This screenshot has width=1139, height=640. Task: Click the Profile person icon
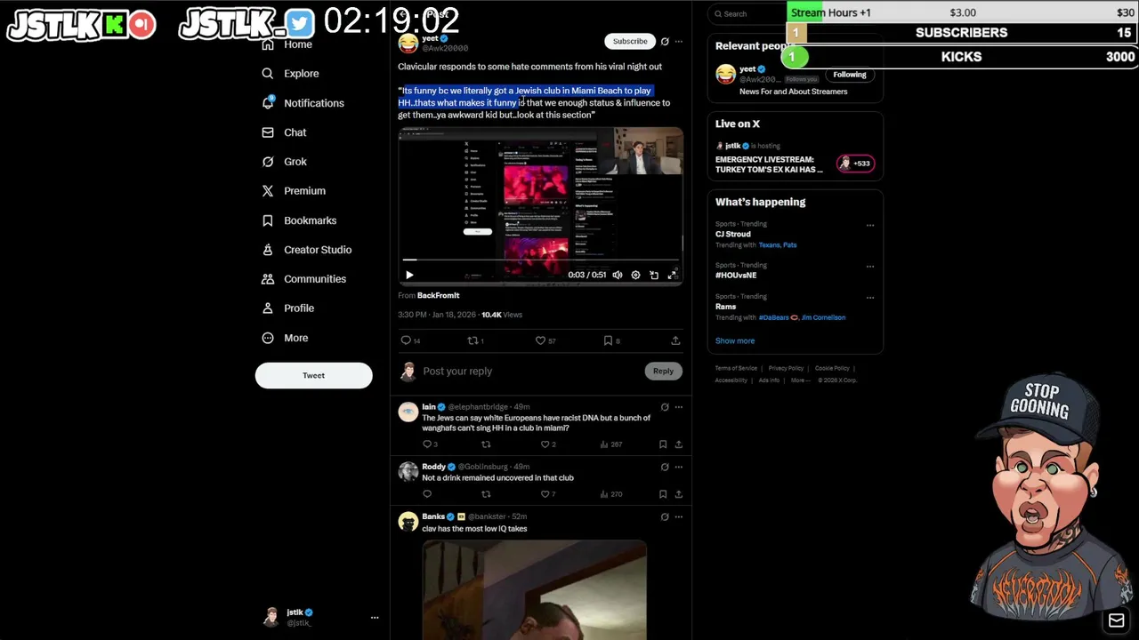(x=268, y=308)
